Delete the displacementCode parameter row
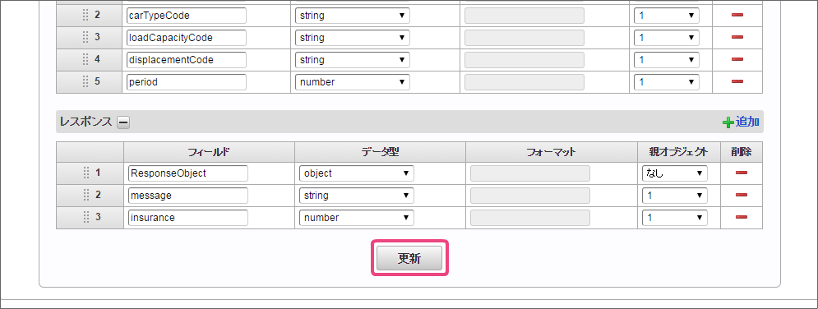 point(737,59)
